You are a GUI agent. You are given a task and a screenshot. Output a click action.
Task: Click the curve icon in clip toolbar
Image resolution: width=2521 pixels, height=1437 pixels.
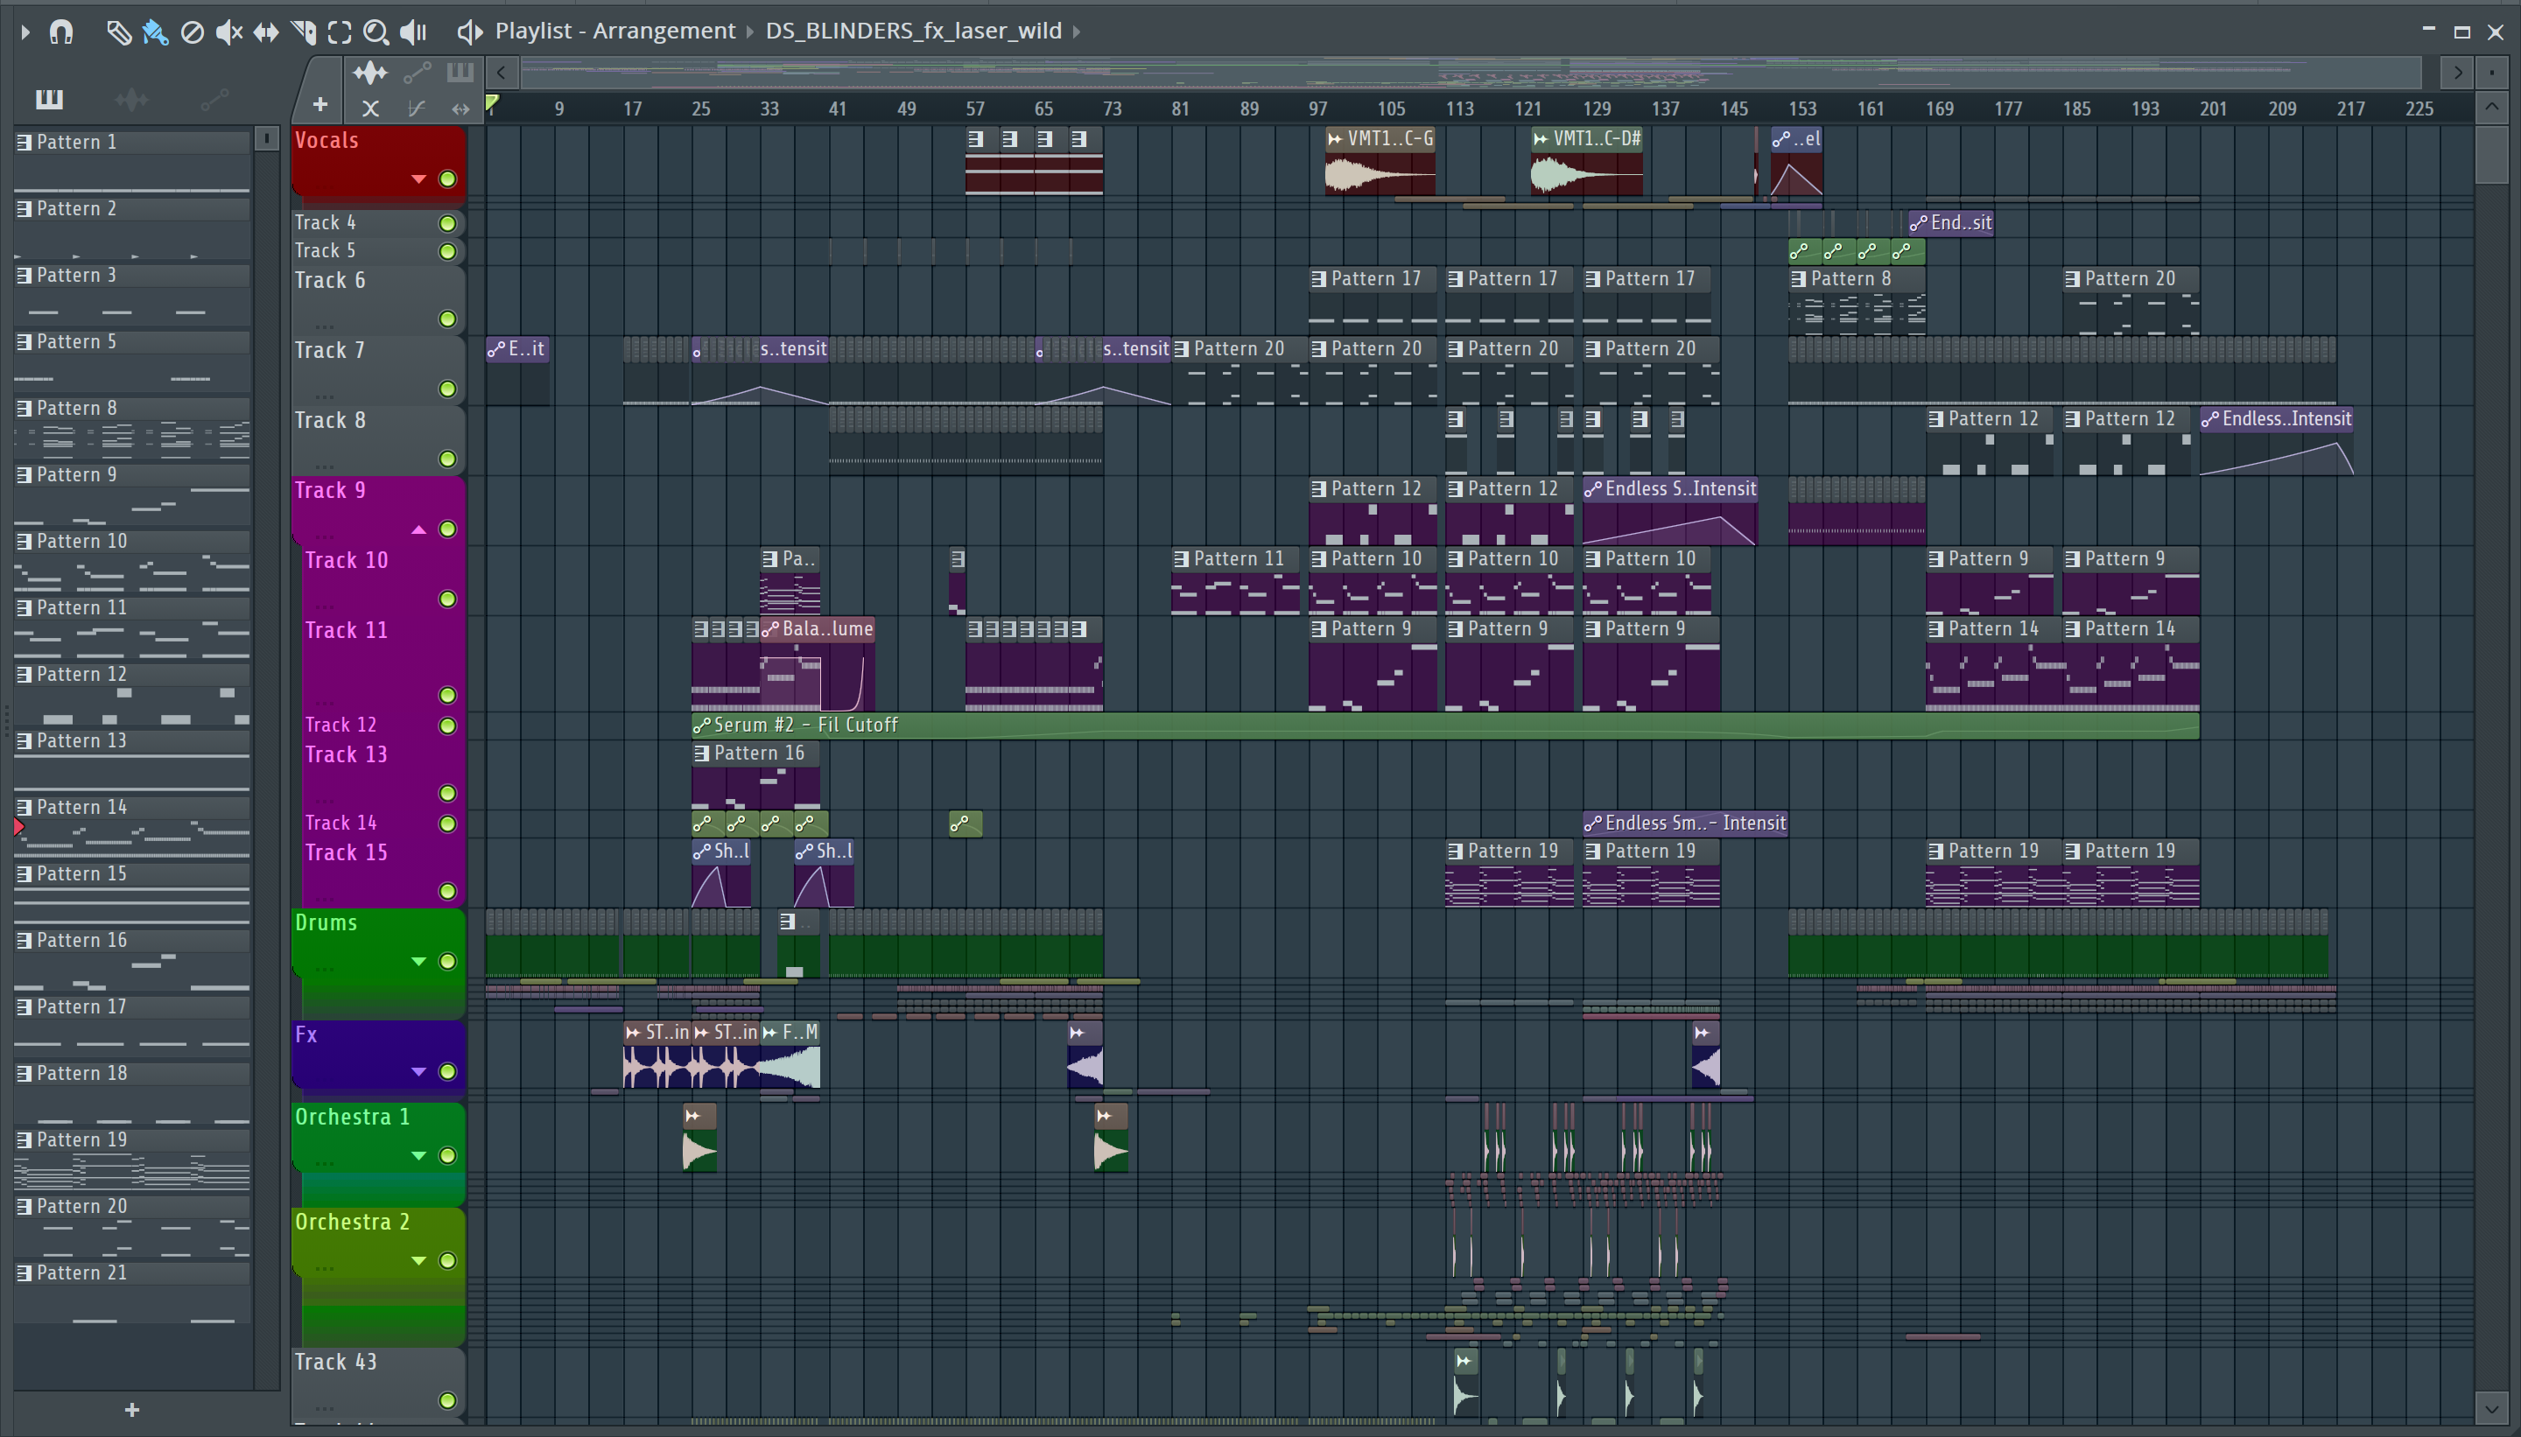tap(417, 109)
